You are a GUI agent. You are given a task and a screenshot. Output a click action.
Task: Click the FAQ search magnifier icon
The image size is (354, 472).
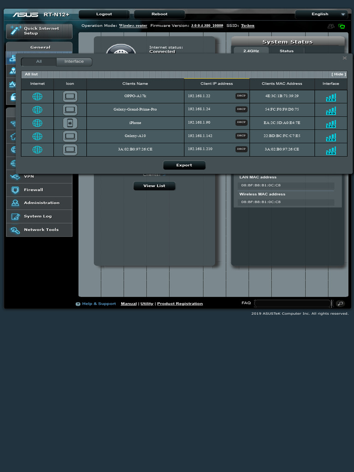point(340,303)
